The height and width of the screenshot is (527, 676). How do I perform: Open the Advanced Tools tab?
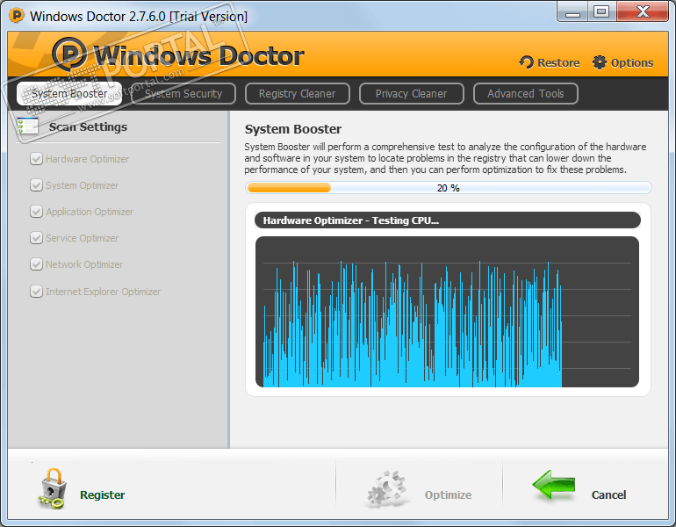tap(526, 94)
